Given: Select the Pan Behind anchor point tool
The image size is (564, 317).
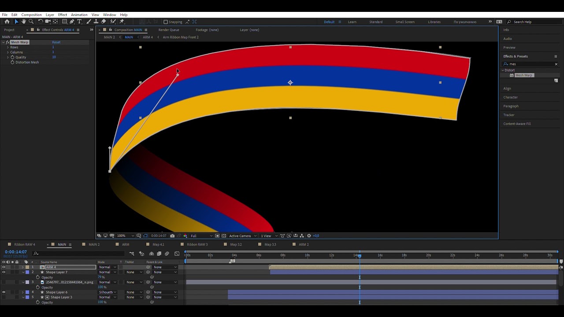Looking at the screenshot, I should point(55,22).
